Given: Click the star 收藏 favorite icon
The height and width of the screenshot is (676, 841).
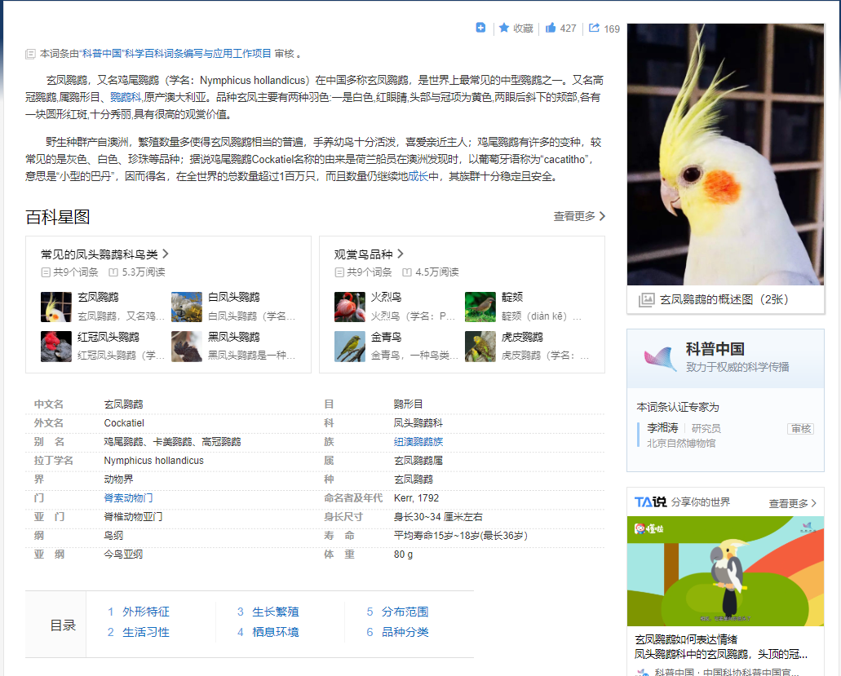Looking at the screenshot, I should [x=504, y=28].
